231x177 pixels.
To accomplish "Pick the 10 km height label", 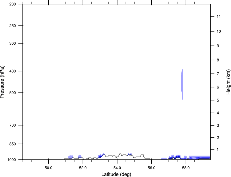I will [x=219, y=31].
